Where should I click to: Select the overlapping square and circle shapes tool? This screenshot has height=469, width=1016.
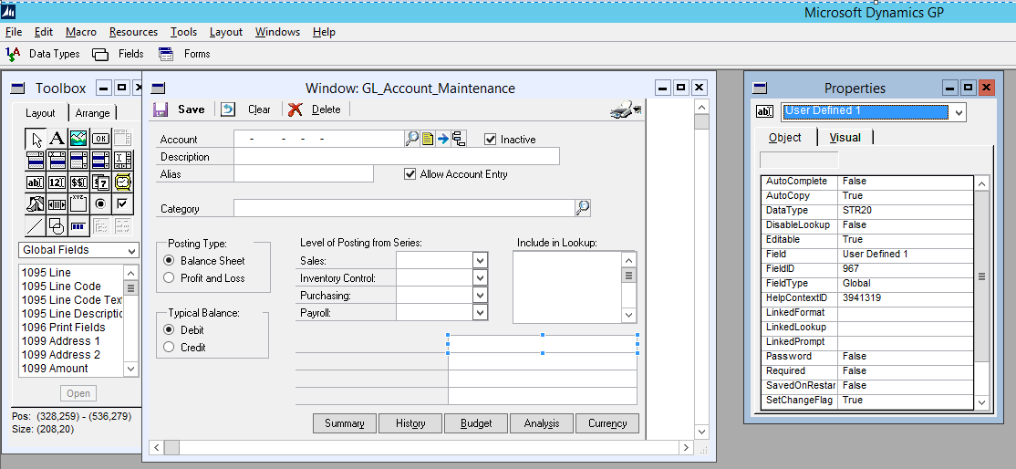[x=57, y=226]
